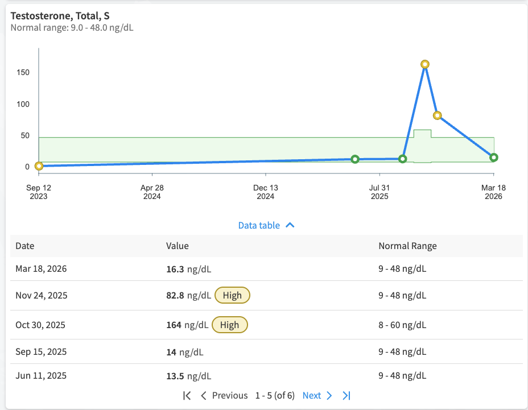Click the High badge beside 164 ng/dL
Viewport: 528px width, 410px height.
click(230, 325)
